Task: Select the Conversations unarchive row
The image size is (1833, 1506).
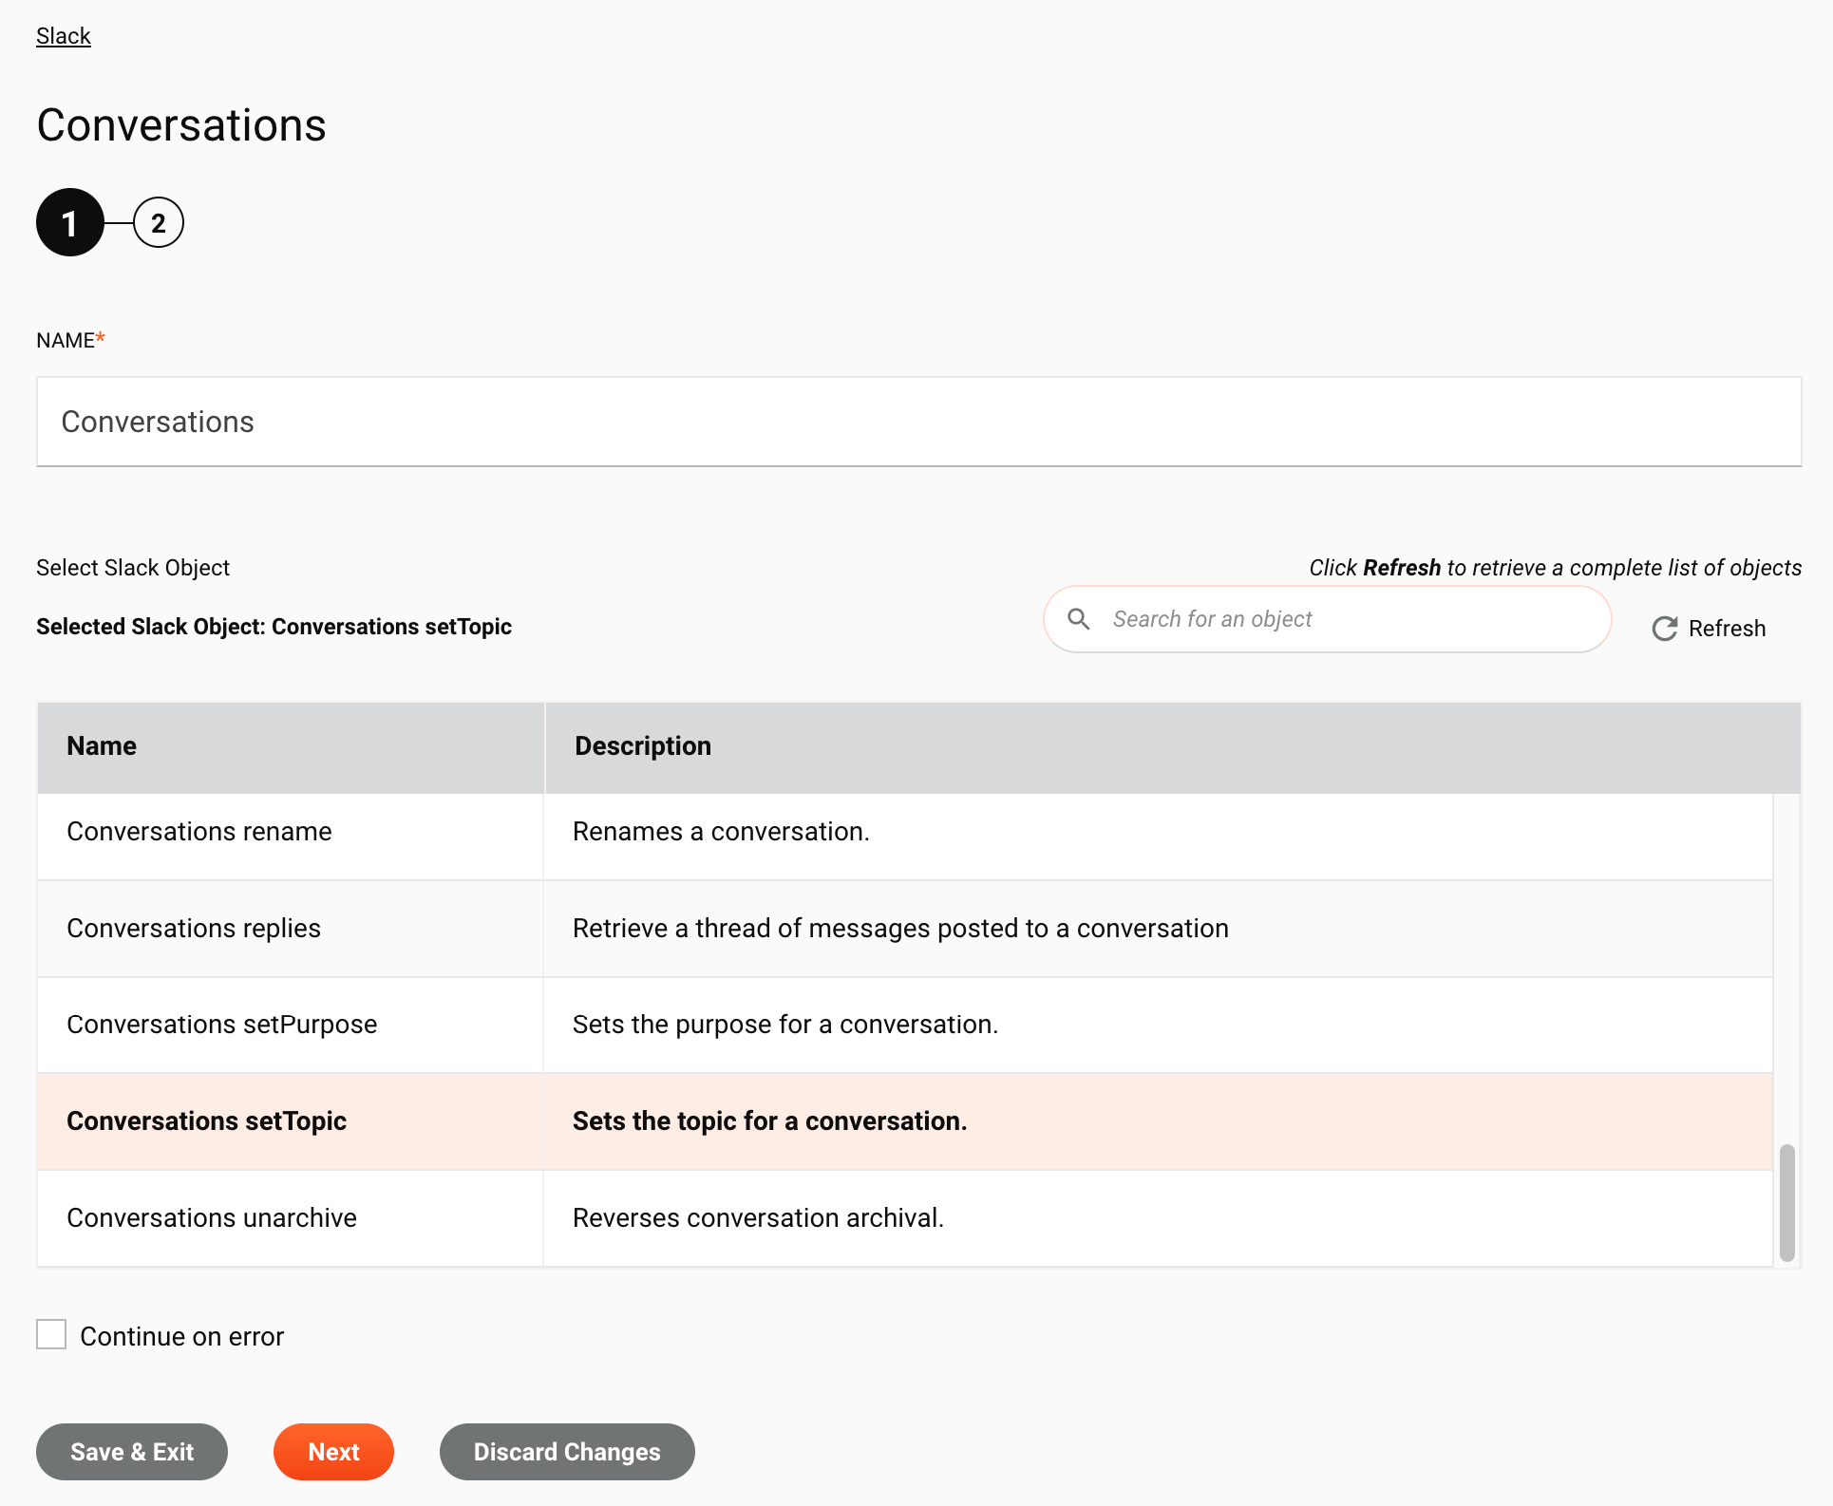Action: [905, 1218]
